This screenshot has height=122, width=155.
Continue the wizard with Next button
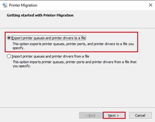pyautogui.click(x=114, y=115)
